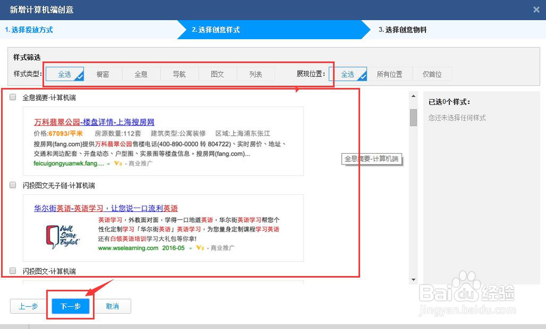This screenshot has height=329, width=546.
Task: Select the 仅首页 display position
Action: [x=432, y=74]
